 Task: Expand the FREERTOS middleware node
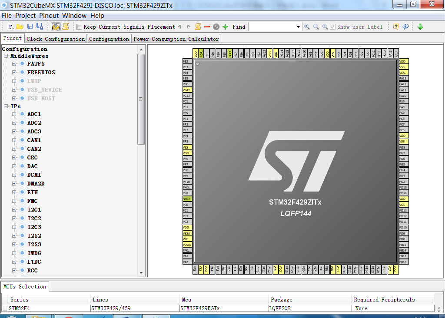[14, 73]
